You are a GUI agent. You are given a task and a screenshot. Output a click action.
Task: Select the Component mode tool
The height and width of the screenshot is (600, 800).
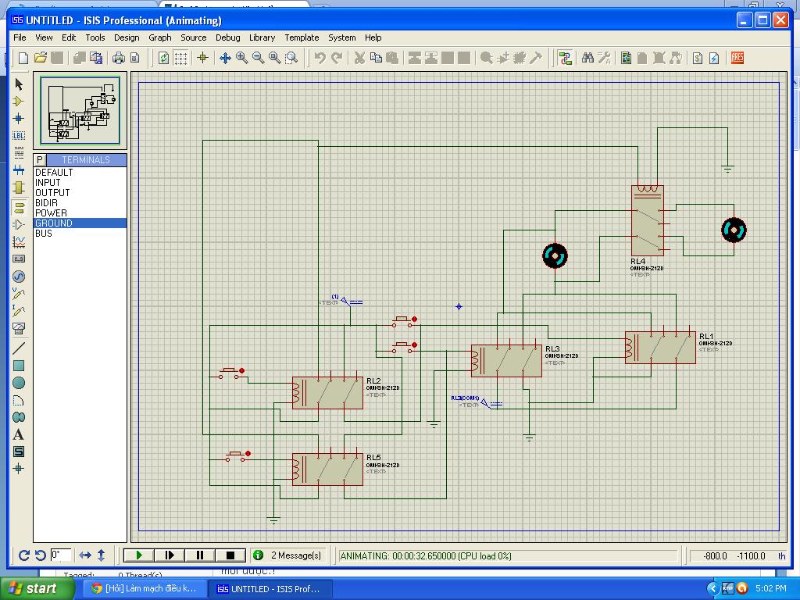(x=19, y=102)
